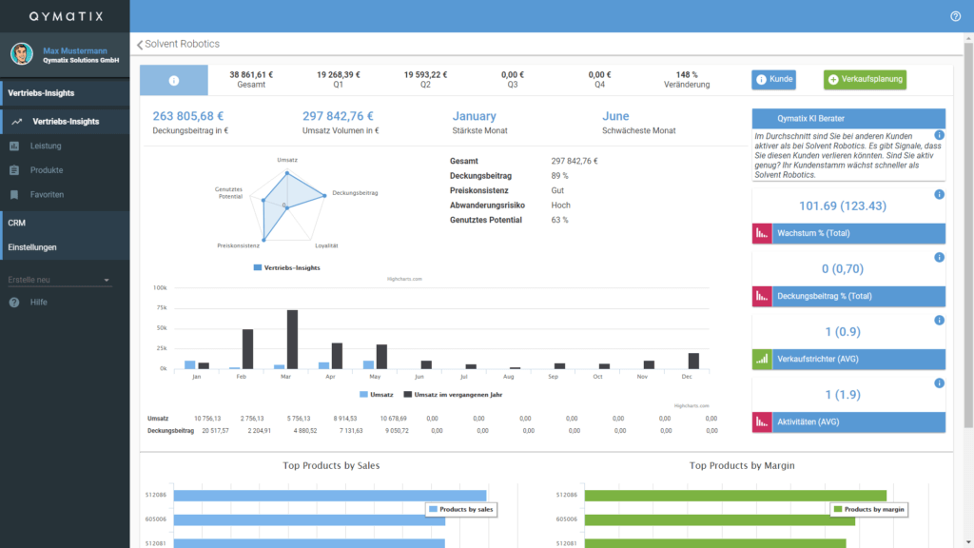The height and width of the screenshot is (548, 974).
Task: Click the red Wachstum % chart icon
Action: tap(762, 234)
